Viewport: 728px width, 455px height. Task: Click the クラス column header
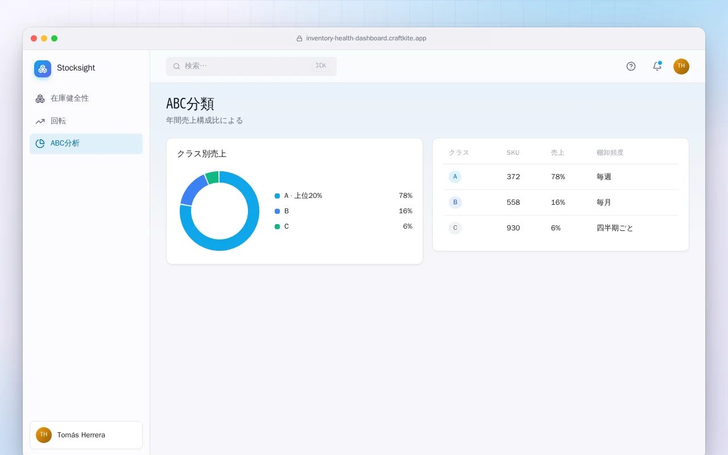pos(459,152)
